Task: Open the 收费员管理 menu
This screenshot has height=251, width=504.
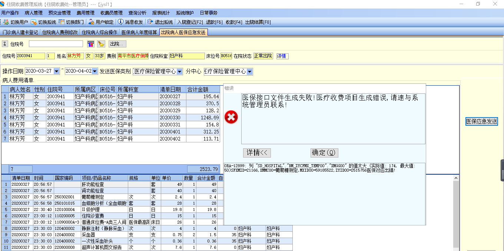Action: coord(112,13)
